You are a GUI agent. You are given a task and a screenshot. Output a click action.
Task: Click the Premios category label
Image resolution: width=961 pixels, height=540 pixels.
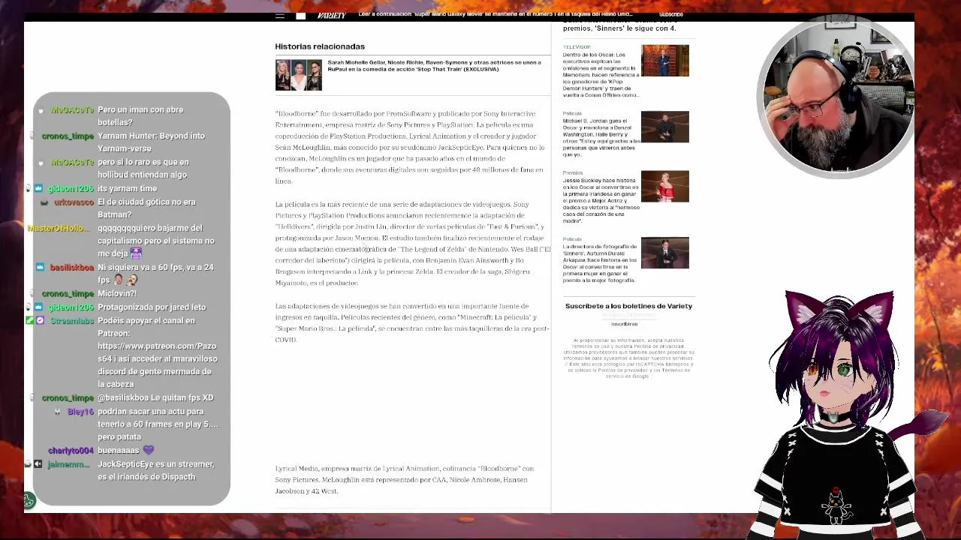click(572, 173)
